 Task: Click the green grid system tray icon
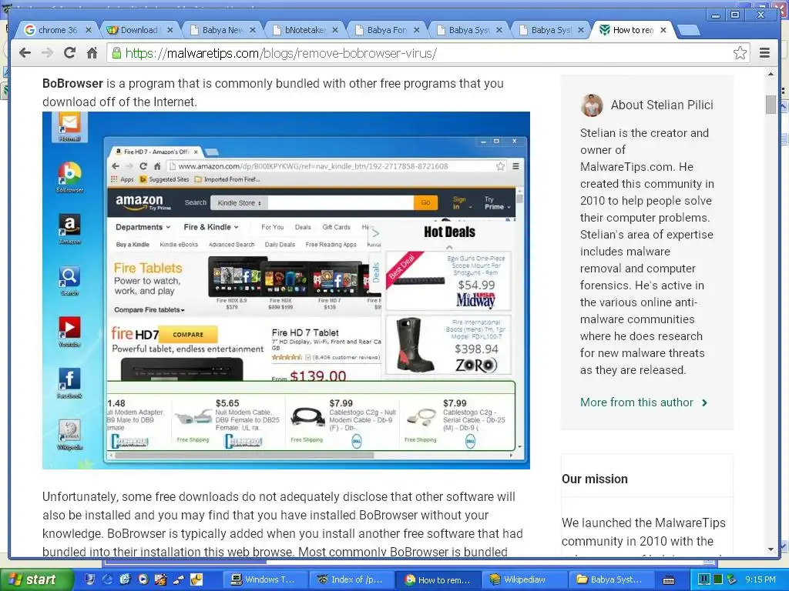(x=718, y=579)
